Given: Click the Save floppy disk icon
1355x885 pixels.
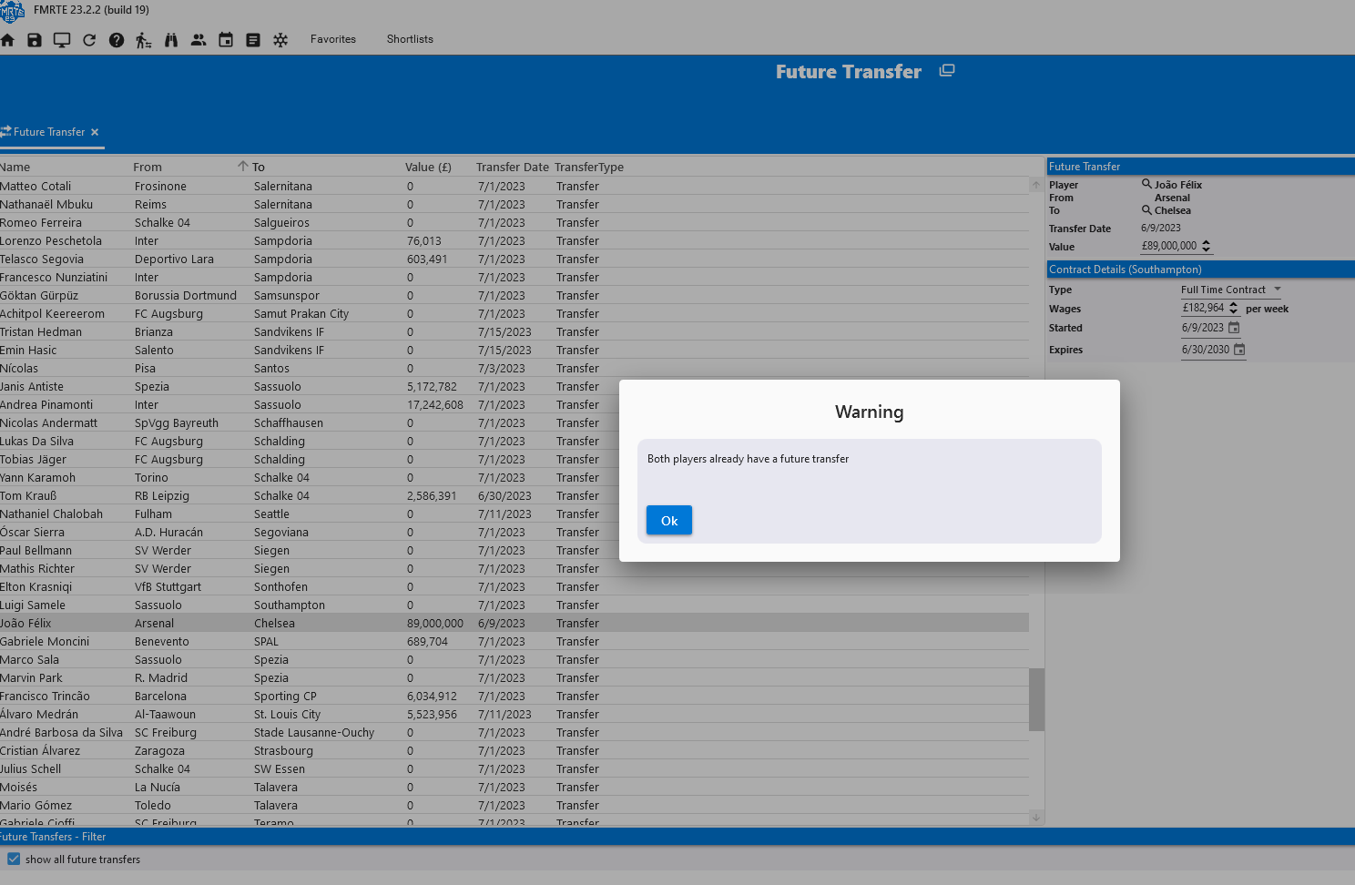Looking at the screenshot, I should click(35, 40).
